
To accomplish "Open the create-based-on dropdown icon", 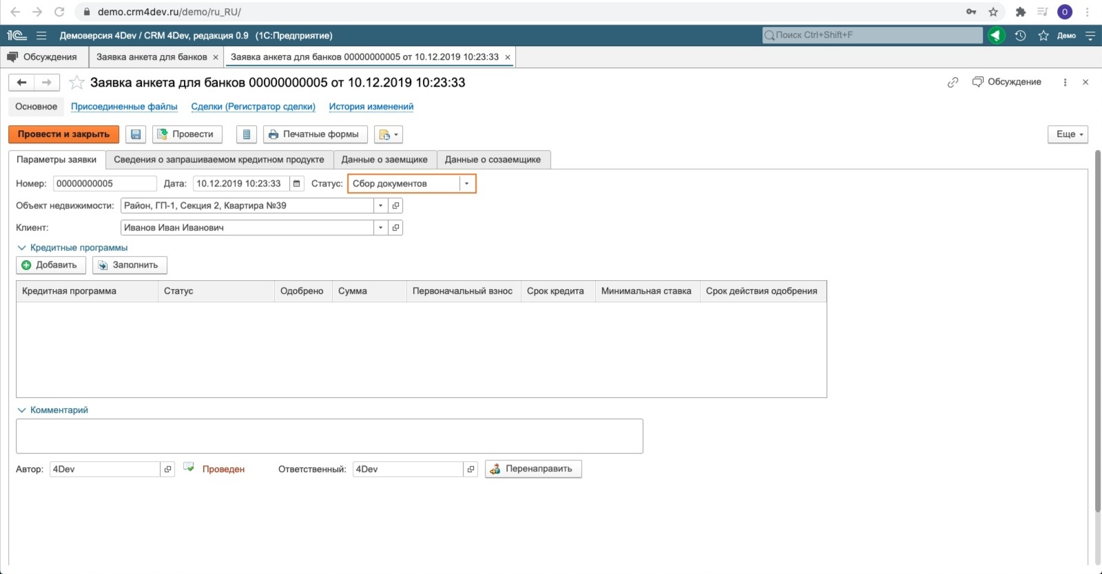I will [x=388, y=134].
